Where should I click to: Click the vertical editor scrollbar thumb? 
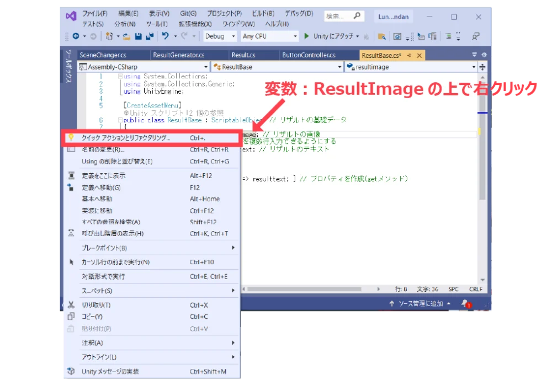[482, 142]
